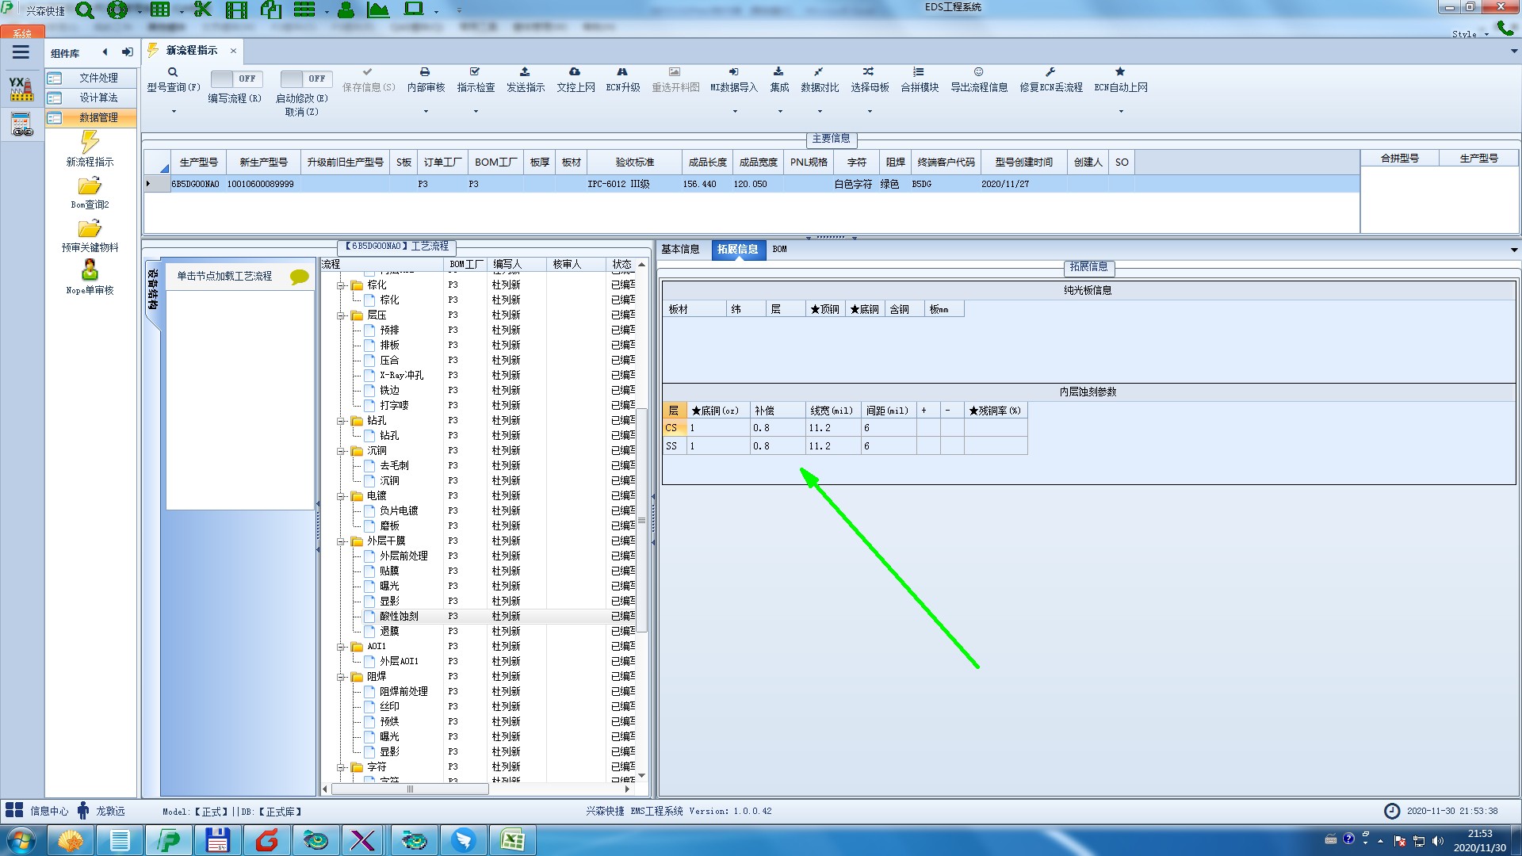
Task: Select 数据管理 in component library
Action: 98,117
